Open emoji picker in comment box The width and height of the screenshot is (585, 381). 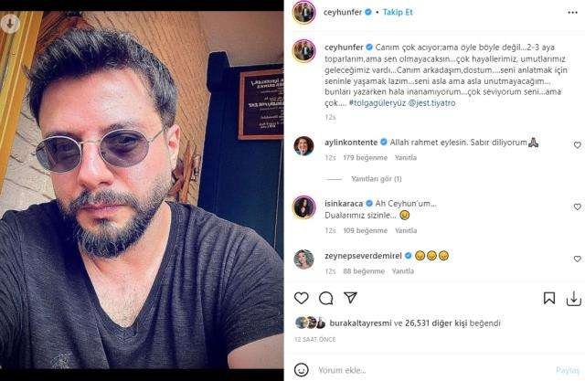[x=302, y=369]
